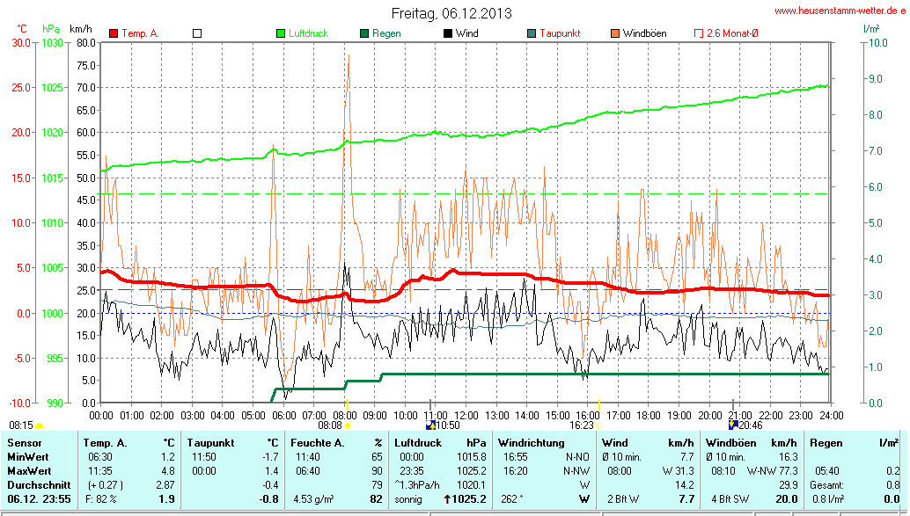The image size is (910, 516).
Task: Click the moonrise icon at 10:50
Action: (430, 425)
